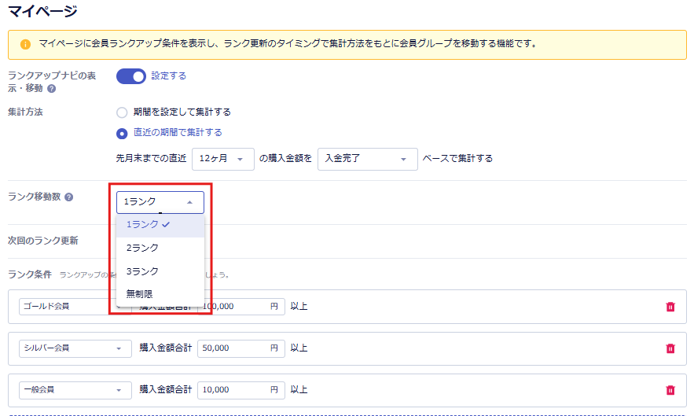Delete the シルバー会員 rank condition row

[670, 348]
